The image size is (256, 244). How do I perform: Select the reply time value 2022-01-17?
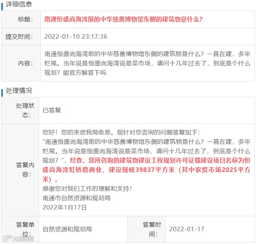pos(187,229)
